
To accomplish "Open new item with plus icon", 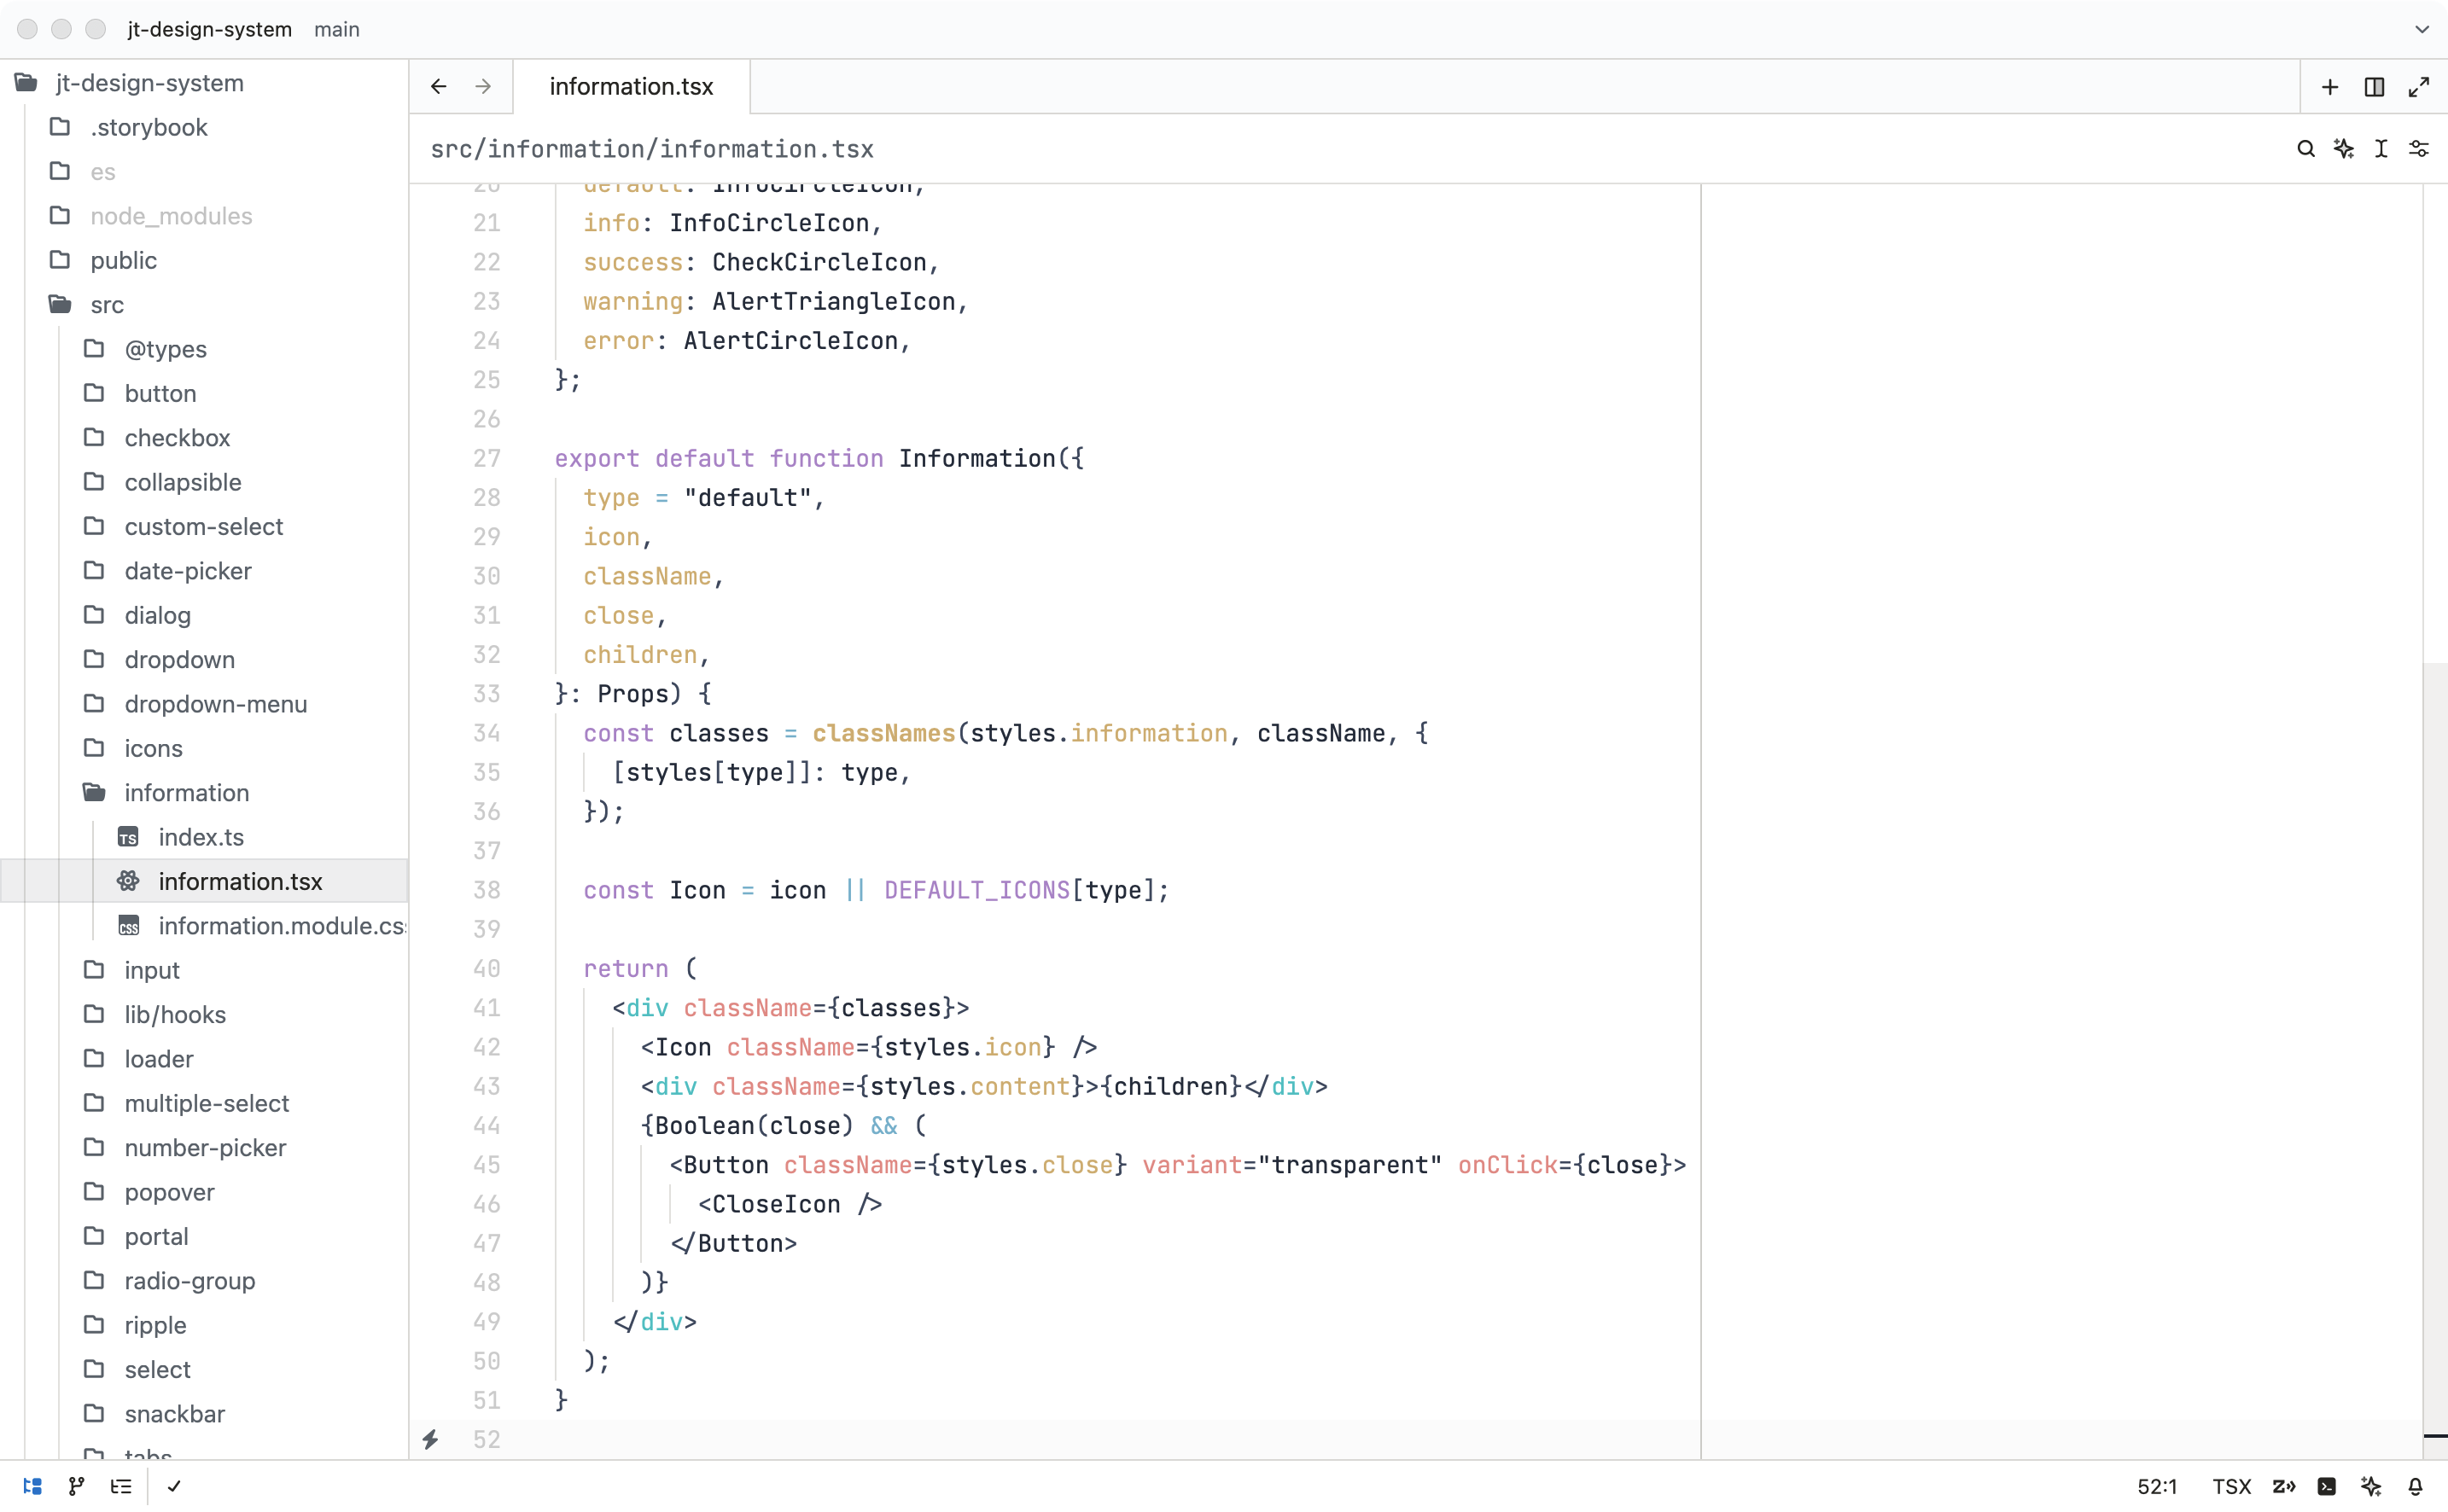I will [2329, 87].
